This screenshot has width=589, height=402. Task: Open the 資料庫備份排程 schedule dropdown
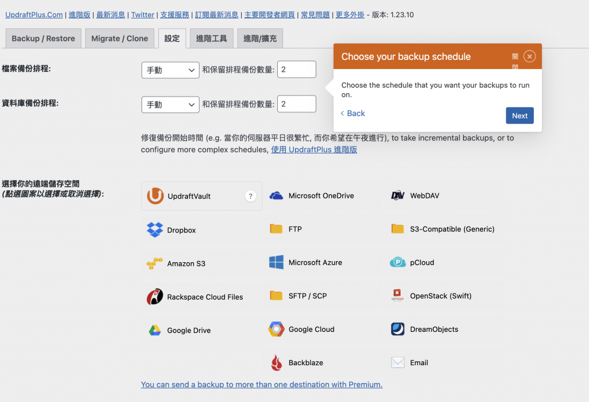tap(170, 105)
